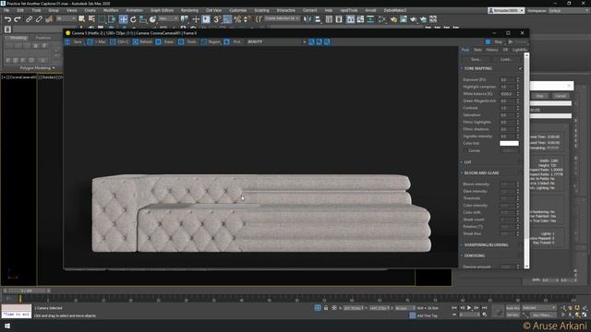Screen dimensions: 591x332
Task: Activate the Select and Rotate tool
Action: point(133,19)
